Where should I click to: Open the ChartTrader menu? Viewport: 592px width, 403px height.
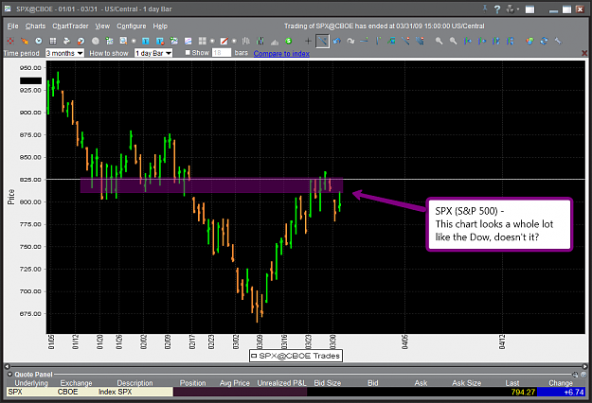pyautogui.click(x=70, y=26)
